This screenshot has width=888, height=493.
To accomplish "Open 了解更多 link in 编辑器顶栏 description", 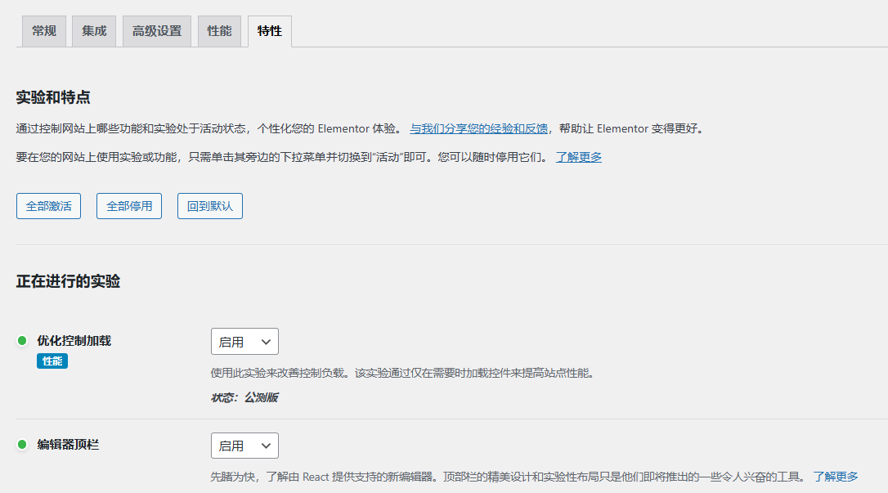I will (x=835, y=476).
